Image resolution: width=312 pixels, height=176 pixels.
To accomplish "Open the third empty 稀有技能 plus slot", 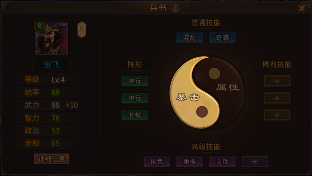I will pyautogui.click(x=277, y=115).
